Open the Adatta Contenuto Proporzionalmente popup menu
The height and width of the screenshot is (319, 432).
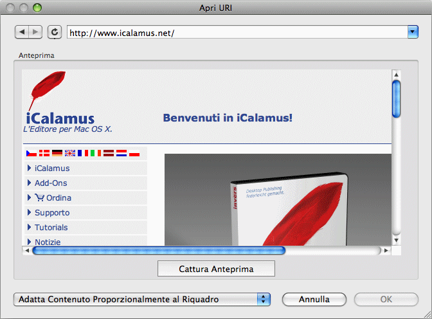tap(142, 300)
